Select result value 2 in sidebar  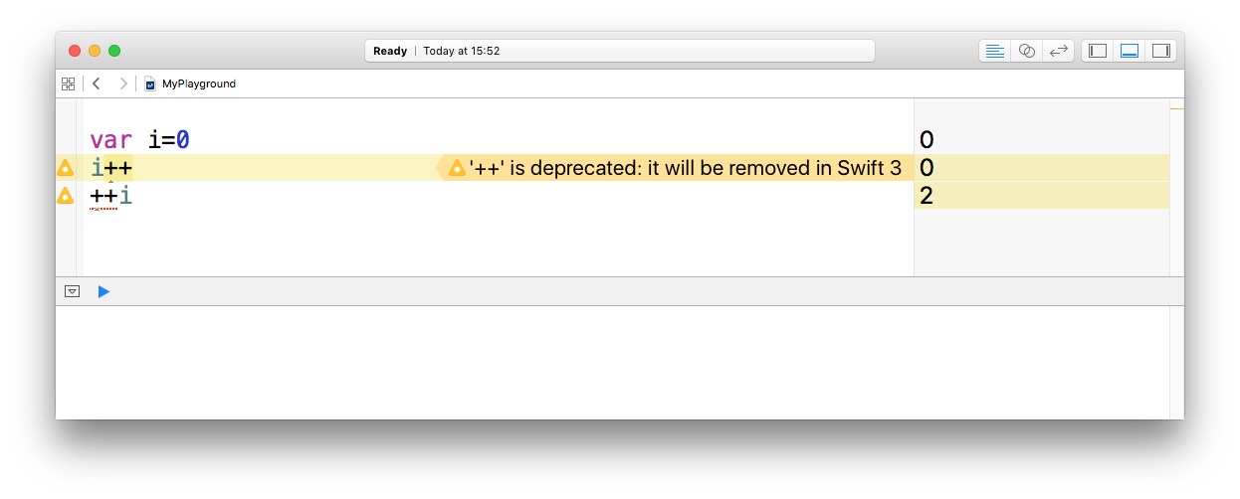(927, 196)
